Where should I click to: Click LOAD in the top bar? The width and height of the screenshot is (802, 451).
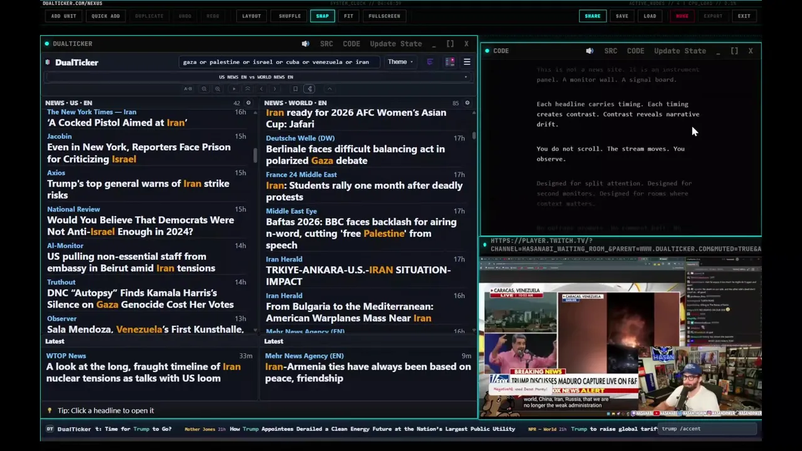click(x=650, y=16)
